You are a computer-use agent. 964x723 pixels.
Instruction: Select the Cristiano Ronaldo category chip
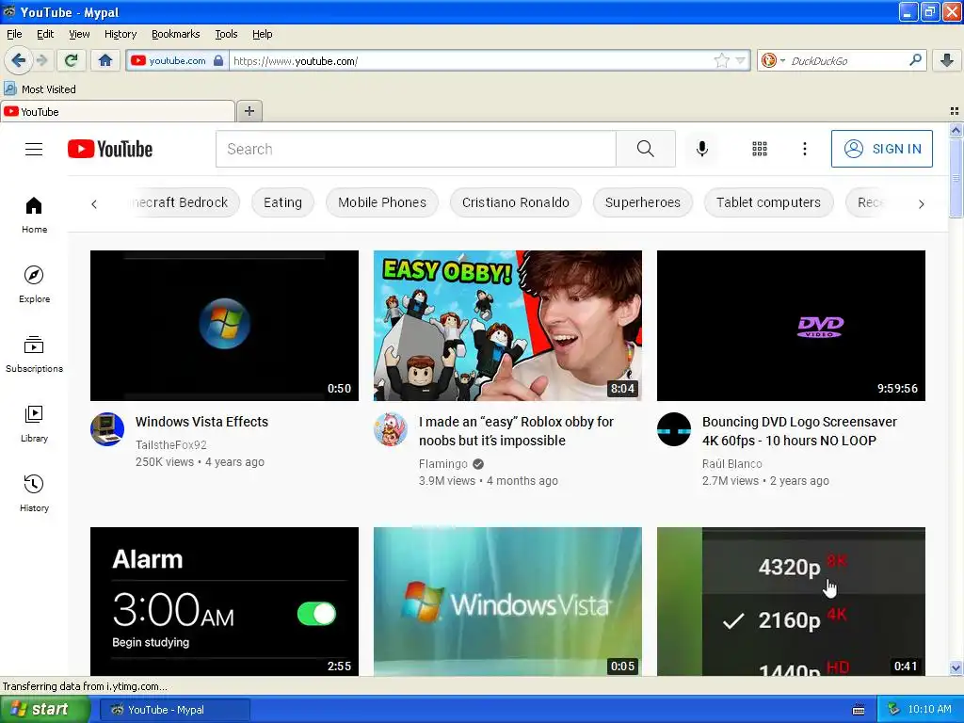click(515, 202)
